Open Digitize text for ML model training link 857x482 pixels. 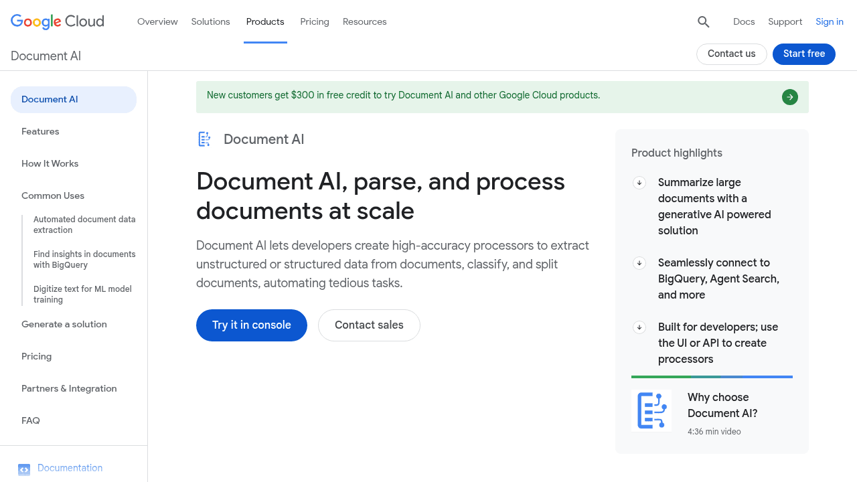tap(82, 295)
